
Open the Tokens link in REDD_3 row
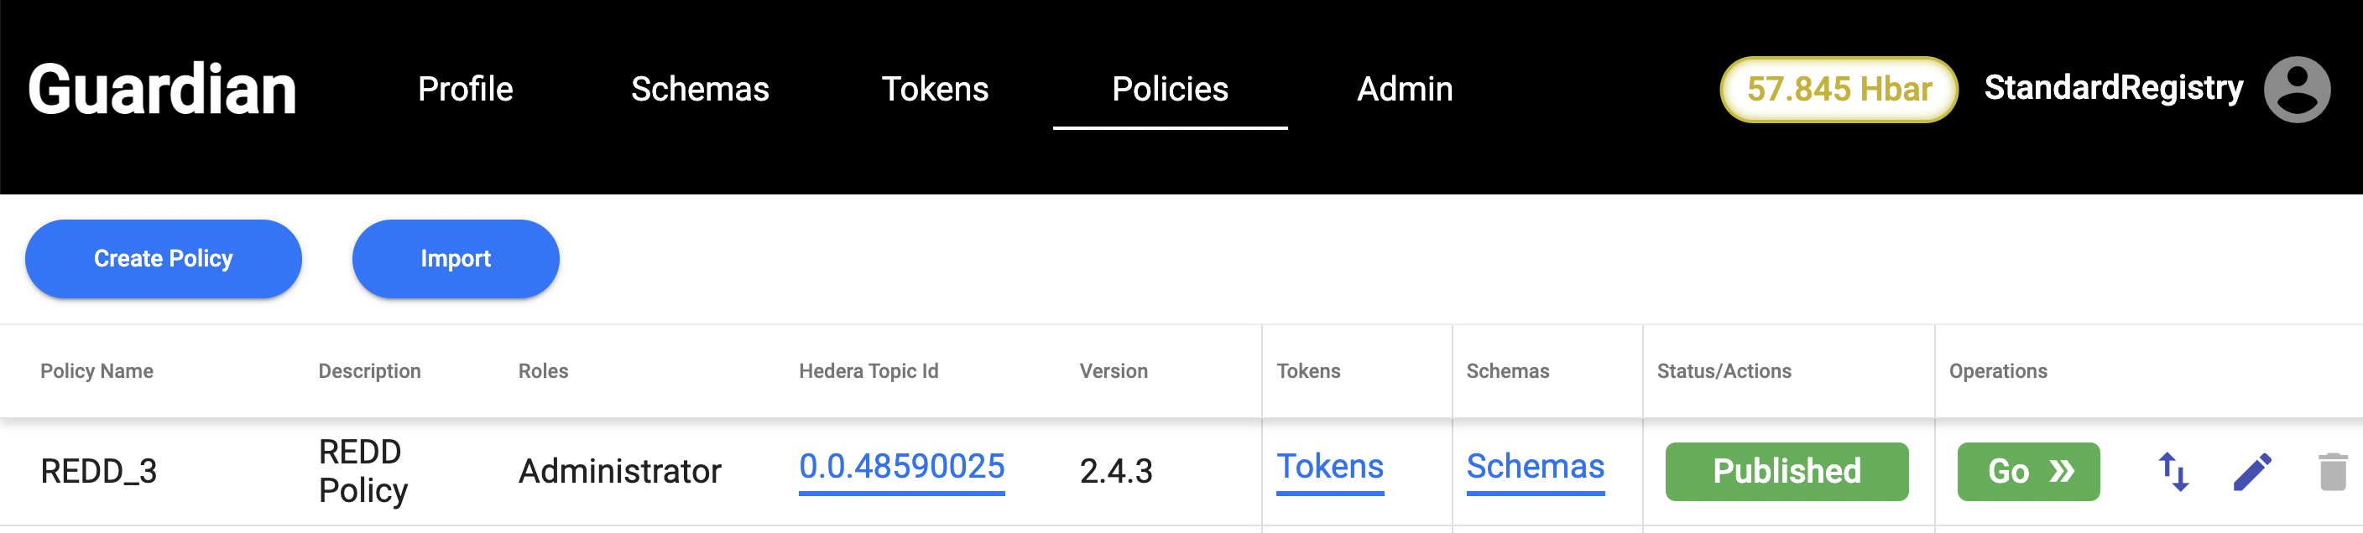[x=1330, y=467]
